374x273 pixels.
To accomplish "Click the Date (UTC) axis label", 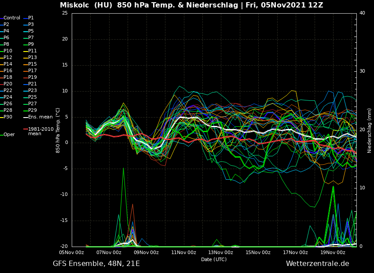I will point(214,260).
